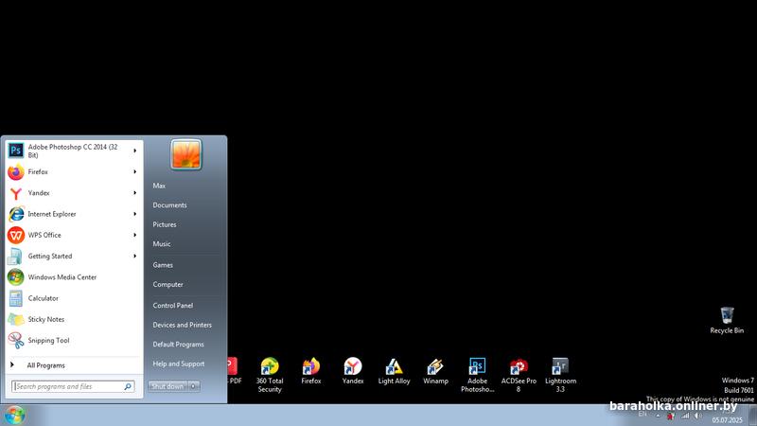Open Music from Start menu
The width and height of the screenshot is (757, 426).
click(161, 244)
